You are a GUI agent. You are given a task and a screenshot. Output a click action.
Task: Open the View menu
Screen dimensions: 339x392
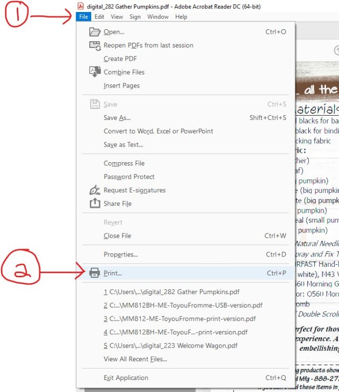click(x=117, y=17)
